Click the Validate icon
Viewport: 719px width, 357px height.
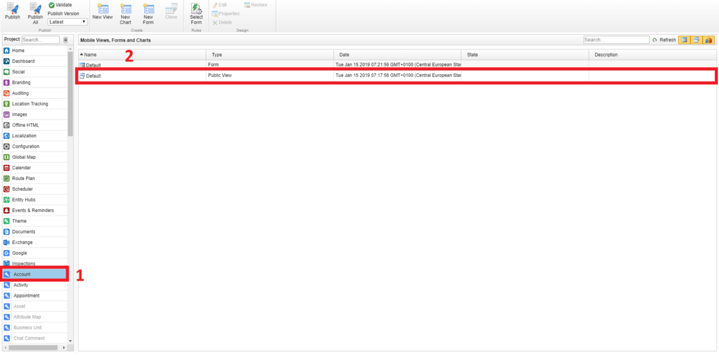click(x=52, y=5)
